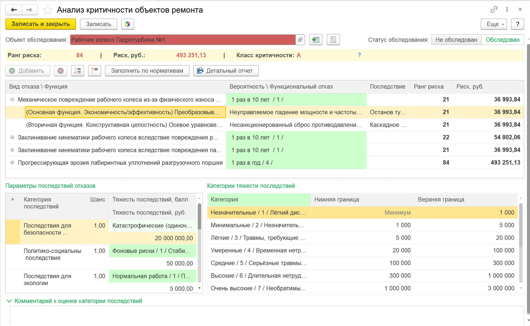Click the green arrow table icon

point(316,40)
